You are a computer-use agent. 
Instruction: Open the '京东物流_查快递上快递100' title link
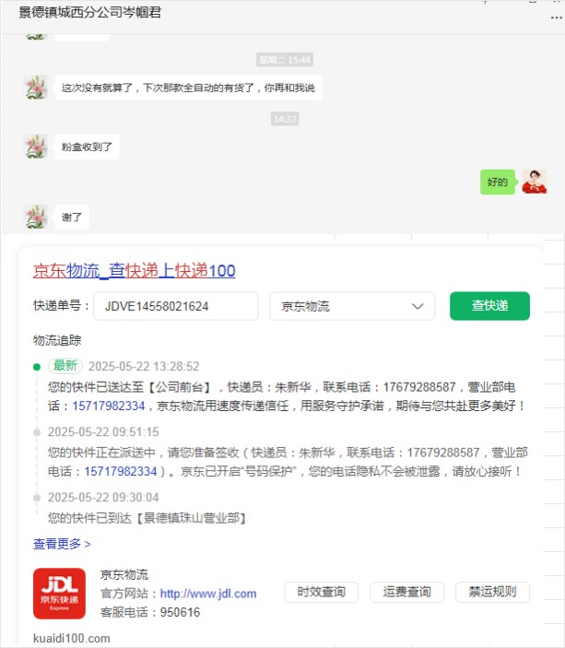coord(135,271)
